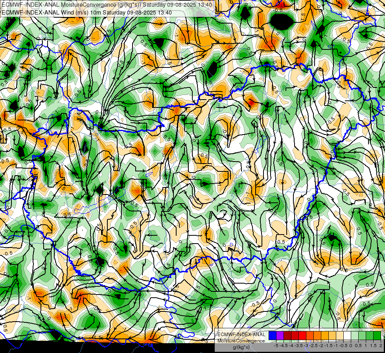The image size is (385, 353).
Task: Click the blue swatch in the legend
Action: point(273,335)
